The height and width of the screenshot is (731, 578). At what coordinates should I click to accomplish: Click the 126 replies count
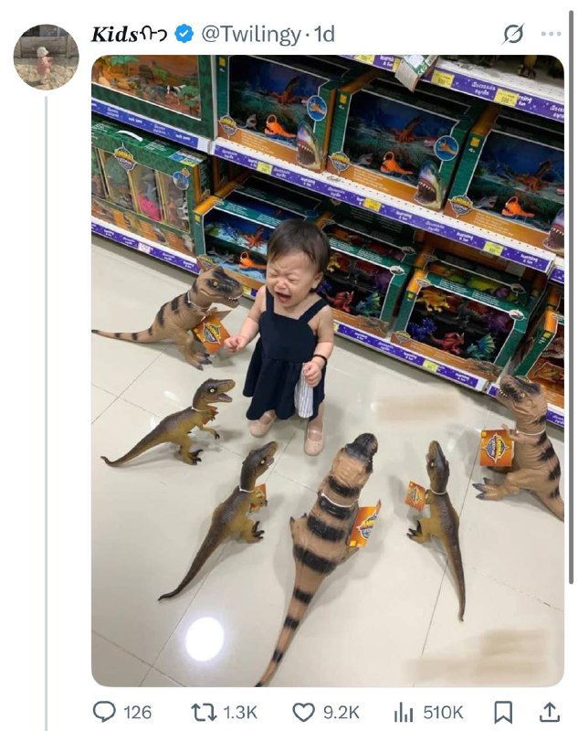tap(137, 713)
